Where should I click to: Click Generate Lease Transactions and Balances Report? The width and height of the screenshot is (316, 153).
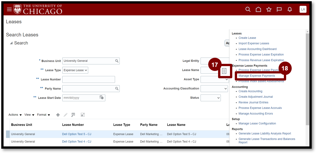click(x=267, y=141)
